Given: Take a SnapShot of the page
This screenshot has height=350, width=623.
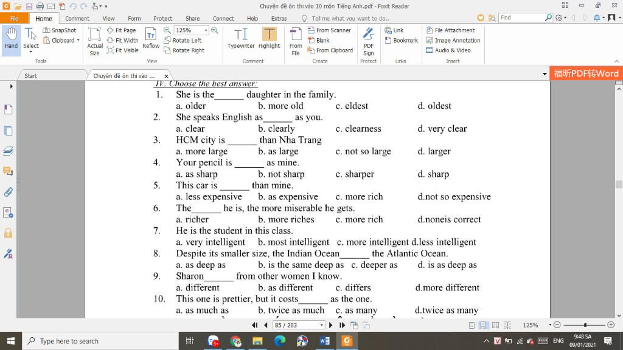Looking at the screenshot, I should click(x=60, y=30).
